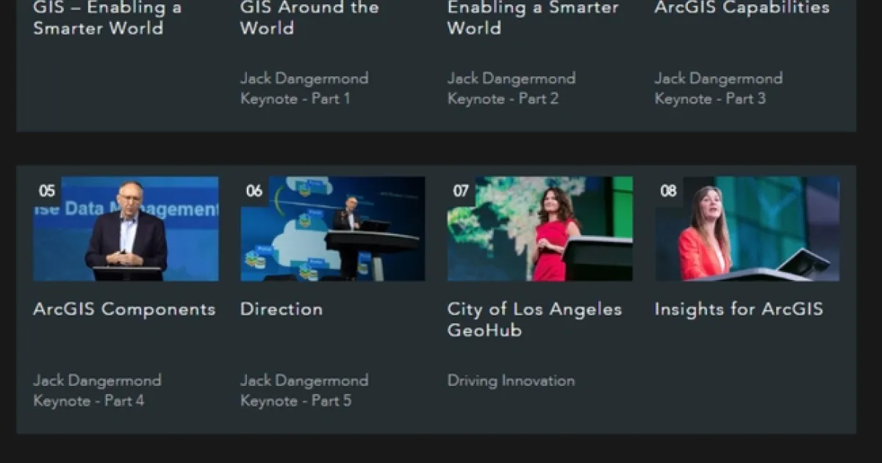Click the 07 number badge
The width and height of the screenshot is (882, 463).
click(x=461, y=191)
